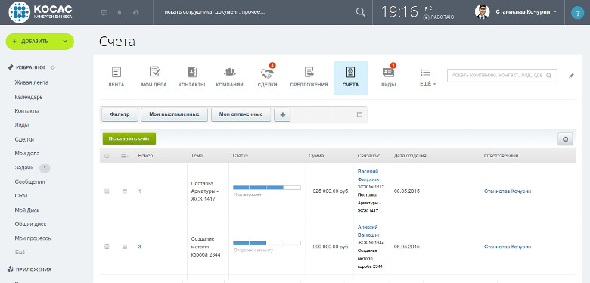Click the cloud icon in header
This screenshot has height=283, width=590.
click(x=136, y=12)
